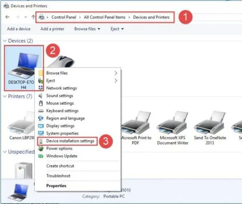Click the Display settings monitor icon
Viewport: 242px width, 204px height.
[x=41, y=126]
